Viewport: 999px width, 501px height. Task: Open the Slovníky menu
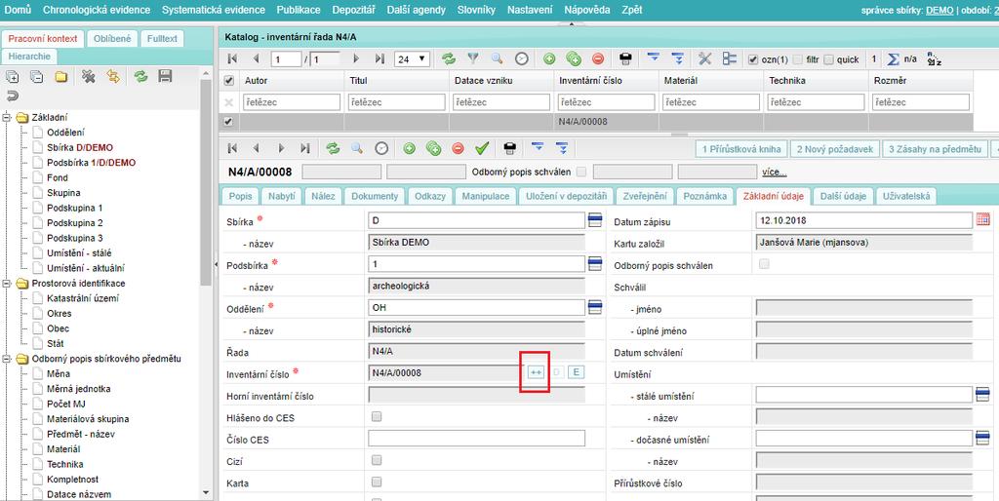click(476, 10)
